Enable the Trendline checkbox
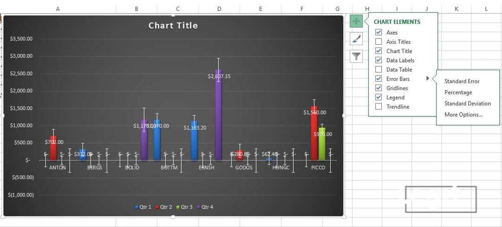Screen dimensions: 502x227 pyautogui.click(x=379, y=107)
